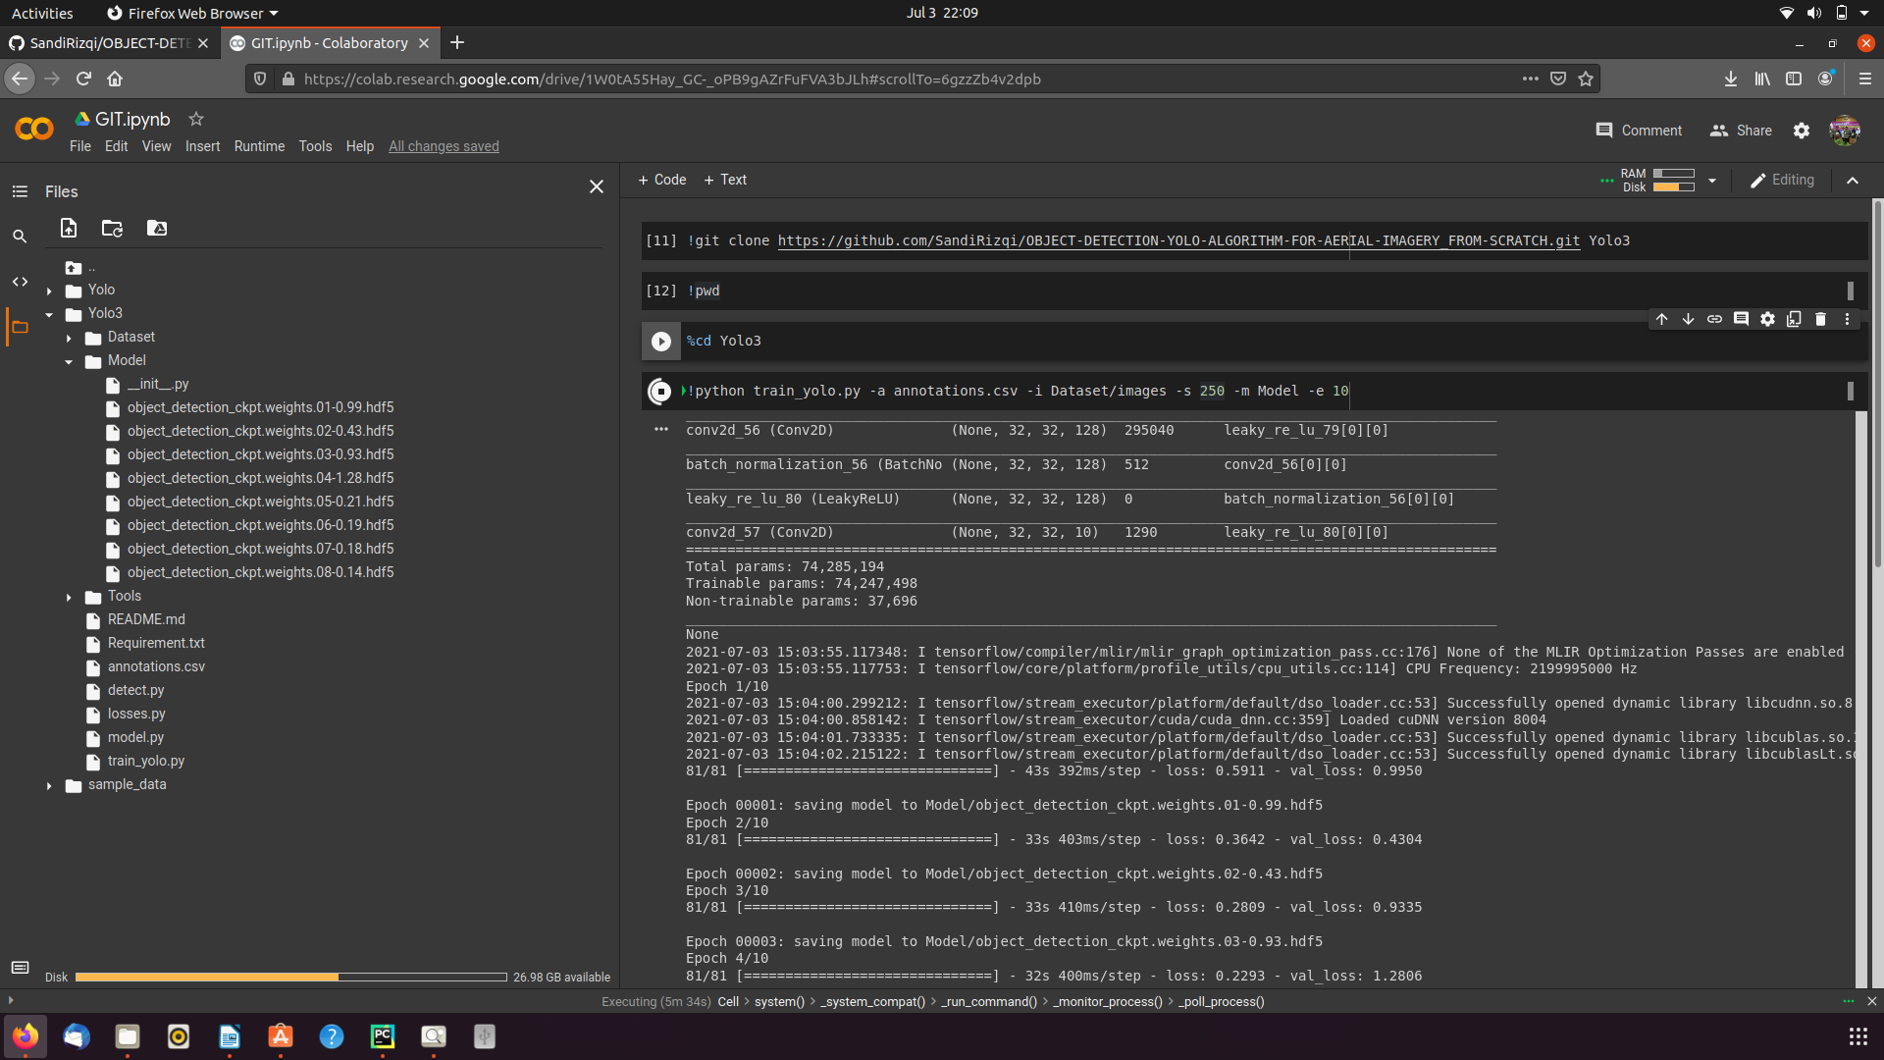Upload a file to the Colab session
Image resolution: width=1884 pixels, height=1060 pixels.
[x=68, y=228]
